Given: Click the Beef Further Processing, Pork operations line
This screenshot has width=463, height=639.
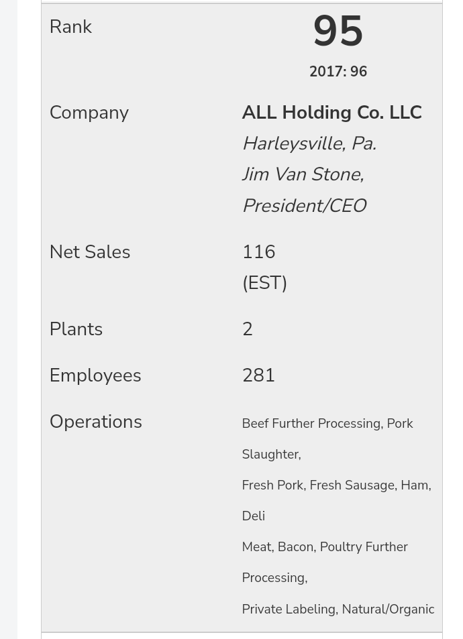Looking at the screenshot, I should pos(327,424).
